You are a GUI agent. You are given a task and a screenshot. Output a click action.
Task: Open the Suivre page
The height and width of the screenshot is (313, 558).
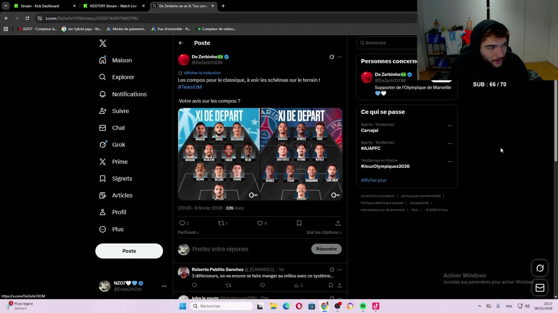tap(114, 111)
